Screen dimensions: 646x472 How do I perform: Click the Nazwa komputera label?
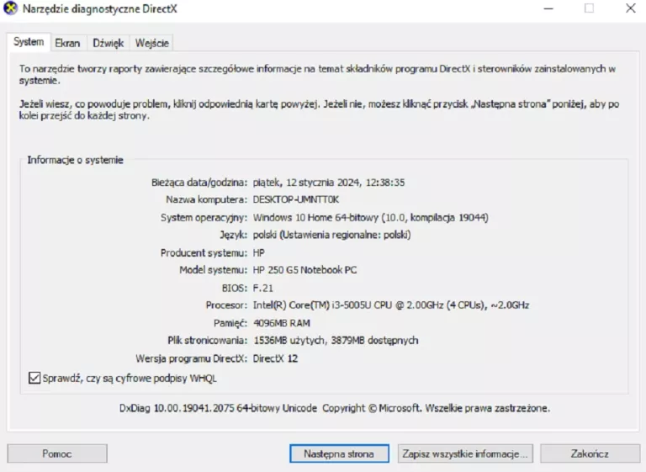[x=206, y=200]
